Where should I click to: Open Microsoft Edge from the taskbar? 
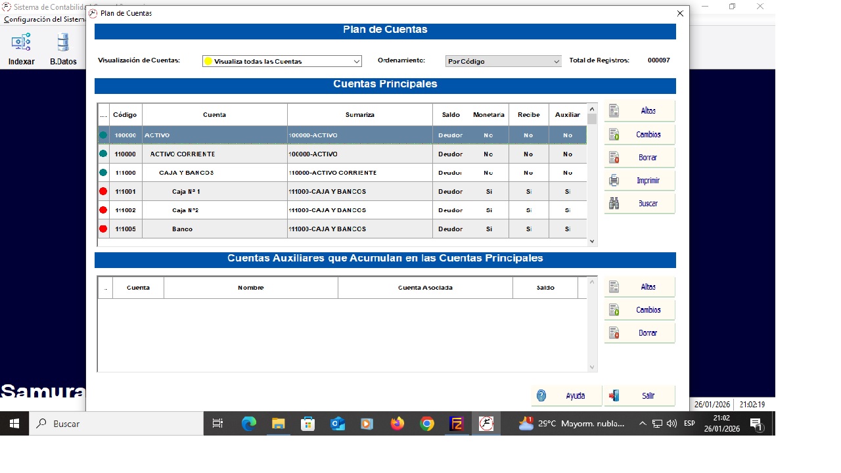coord(249,424)
